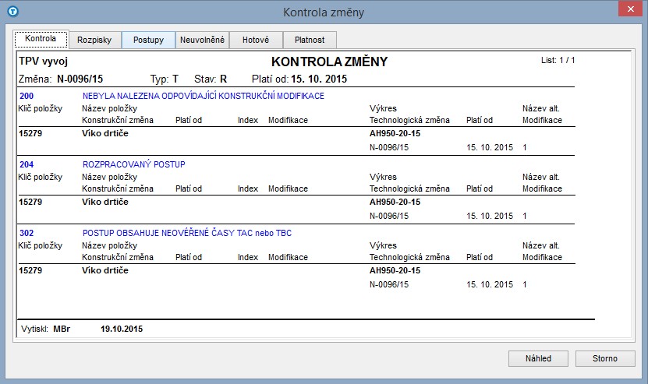Click the List 1 / 1 page indicator
648x384 pixels.
[x=558, y=60]
